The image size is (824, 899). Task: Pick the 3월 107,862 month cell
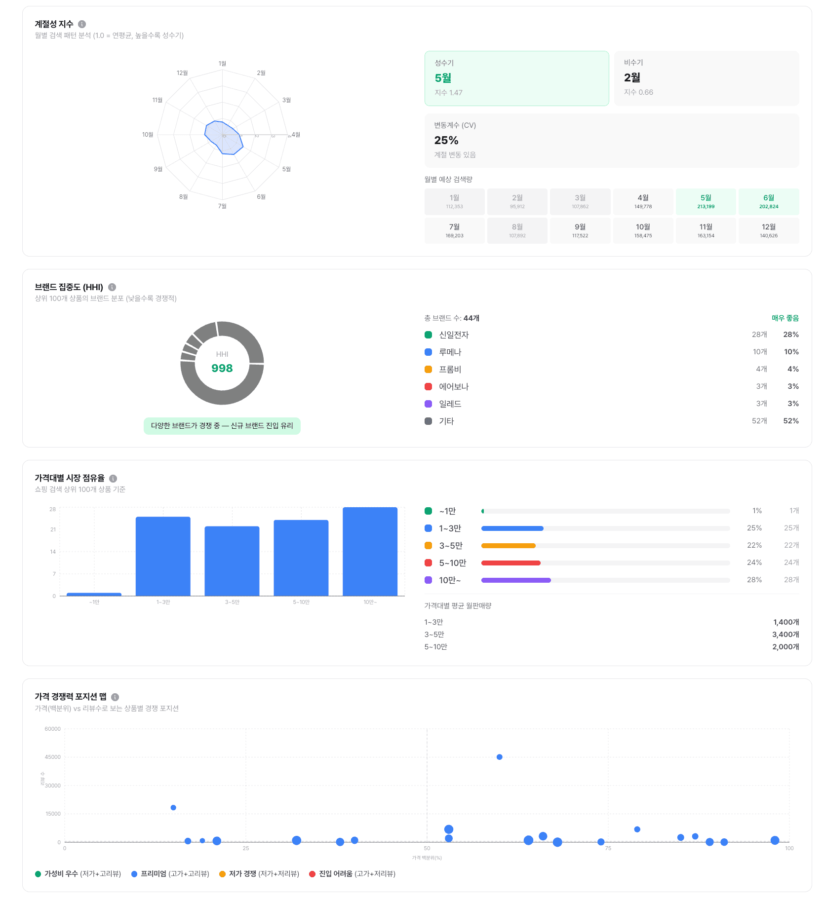[580, 202]
